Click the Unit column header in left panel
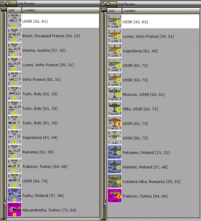 (14, 10)
